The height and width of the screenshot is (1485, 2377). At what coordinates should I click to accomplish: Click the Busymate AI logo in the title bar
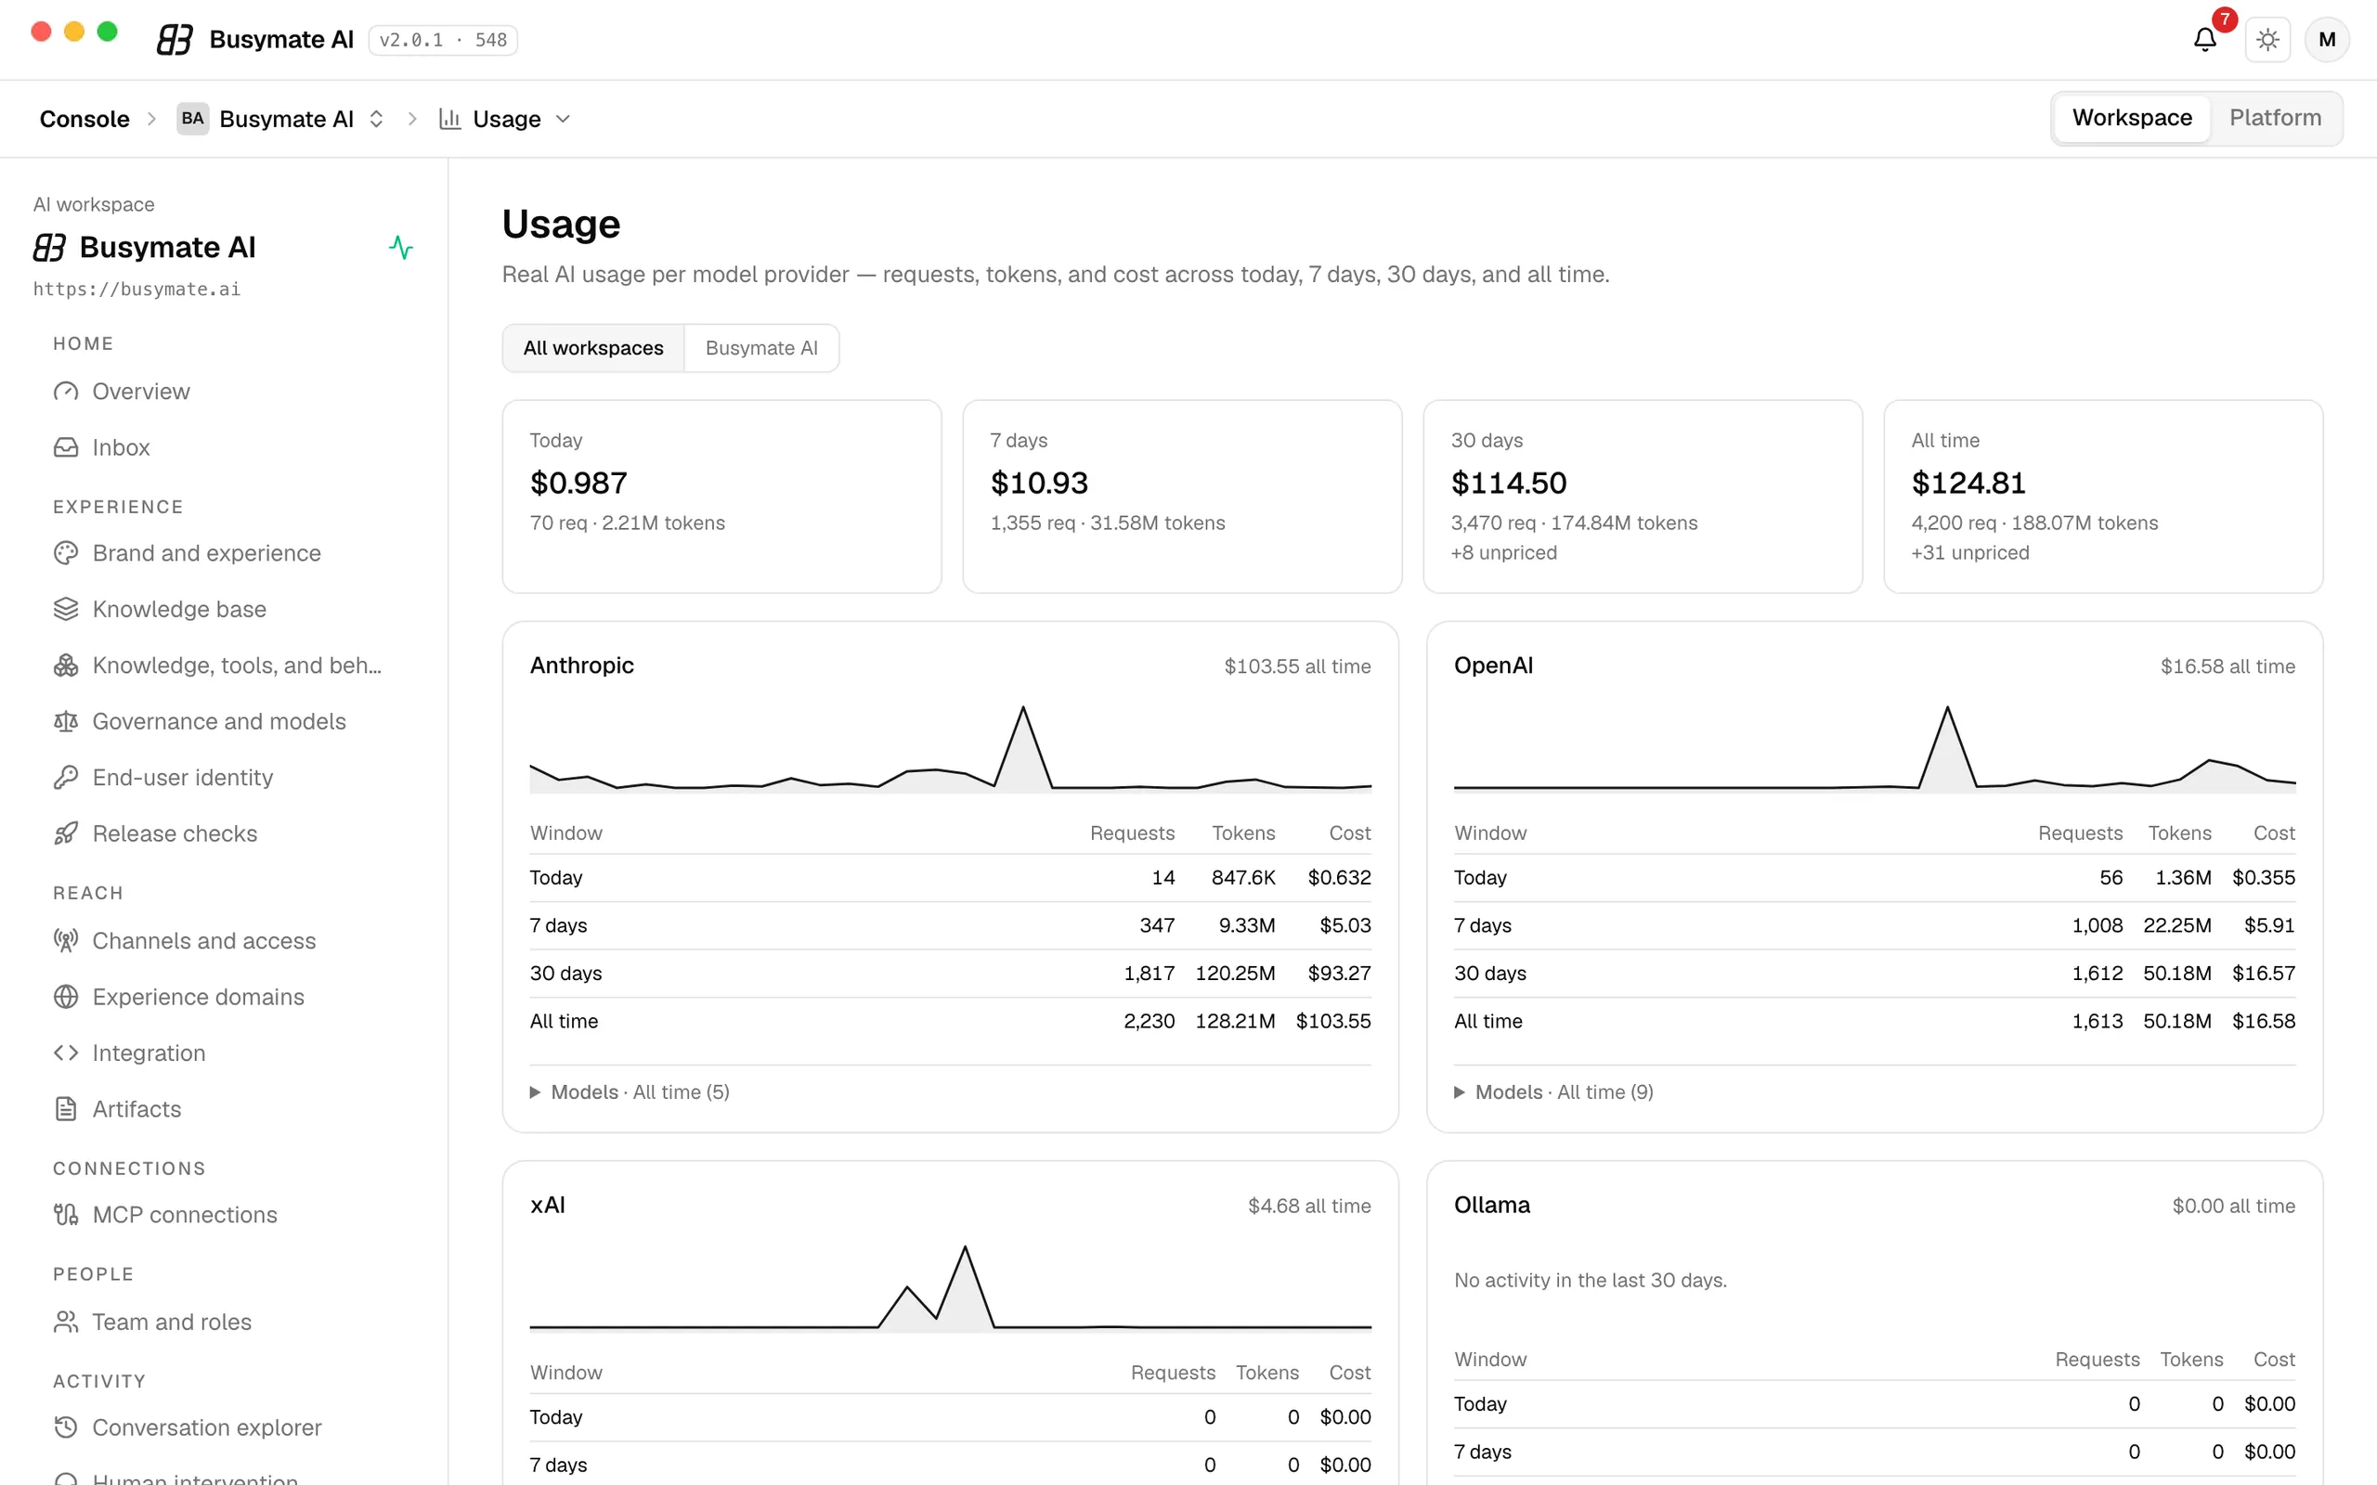click(175, 39)
